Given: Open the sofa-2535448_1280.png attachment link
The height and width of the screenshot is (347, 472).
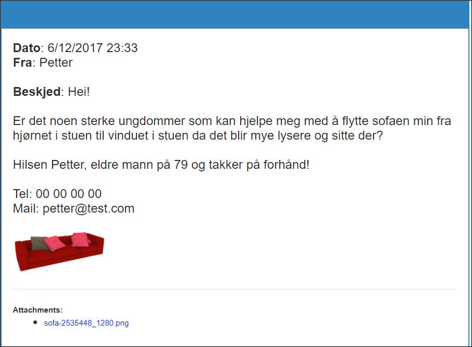Looking at the screenshot, I should (x=86, y=323).
